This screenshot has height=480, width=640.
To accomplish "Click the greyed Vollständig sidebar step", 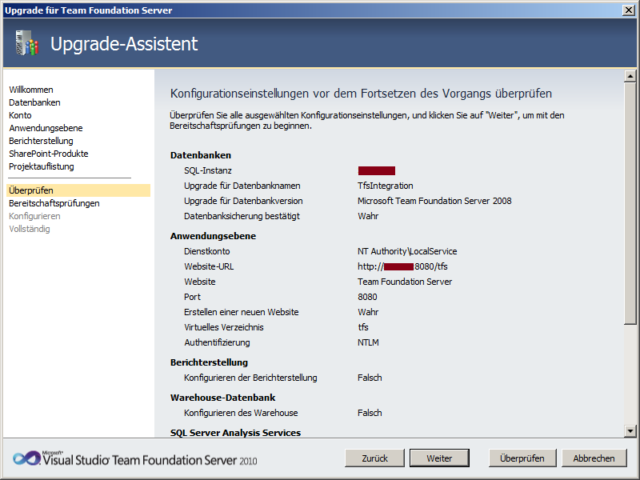I will tap(30, 229).
